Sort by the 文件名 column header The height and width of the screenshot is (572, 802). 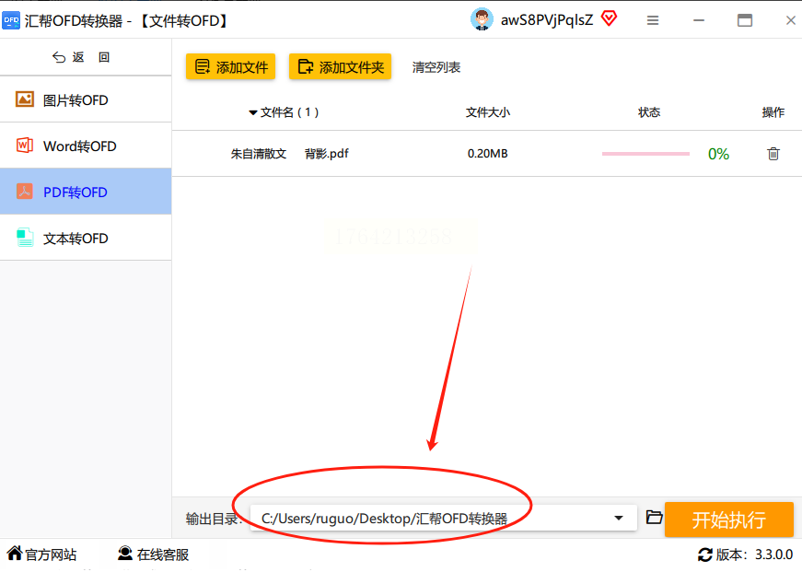point(284,112)
